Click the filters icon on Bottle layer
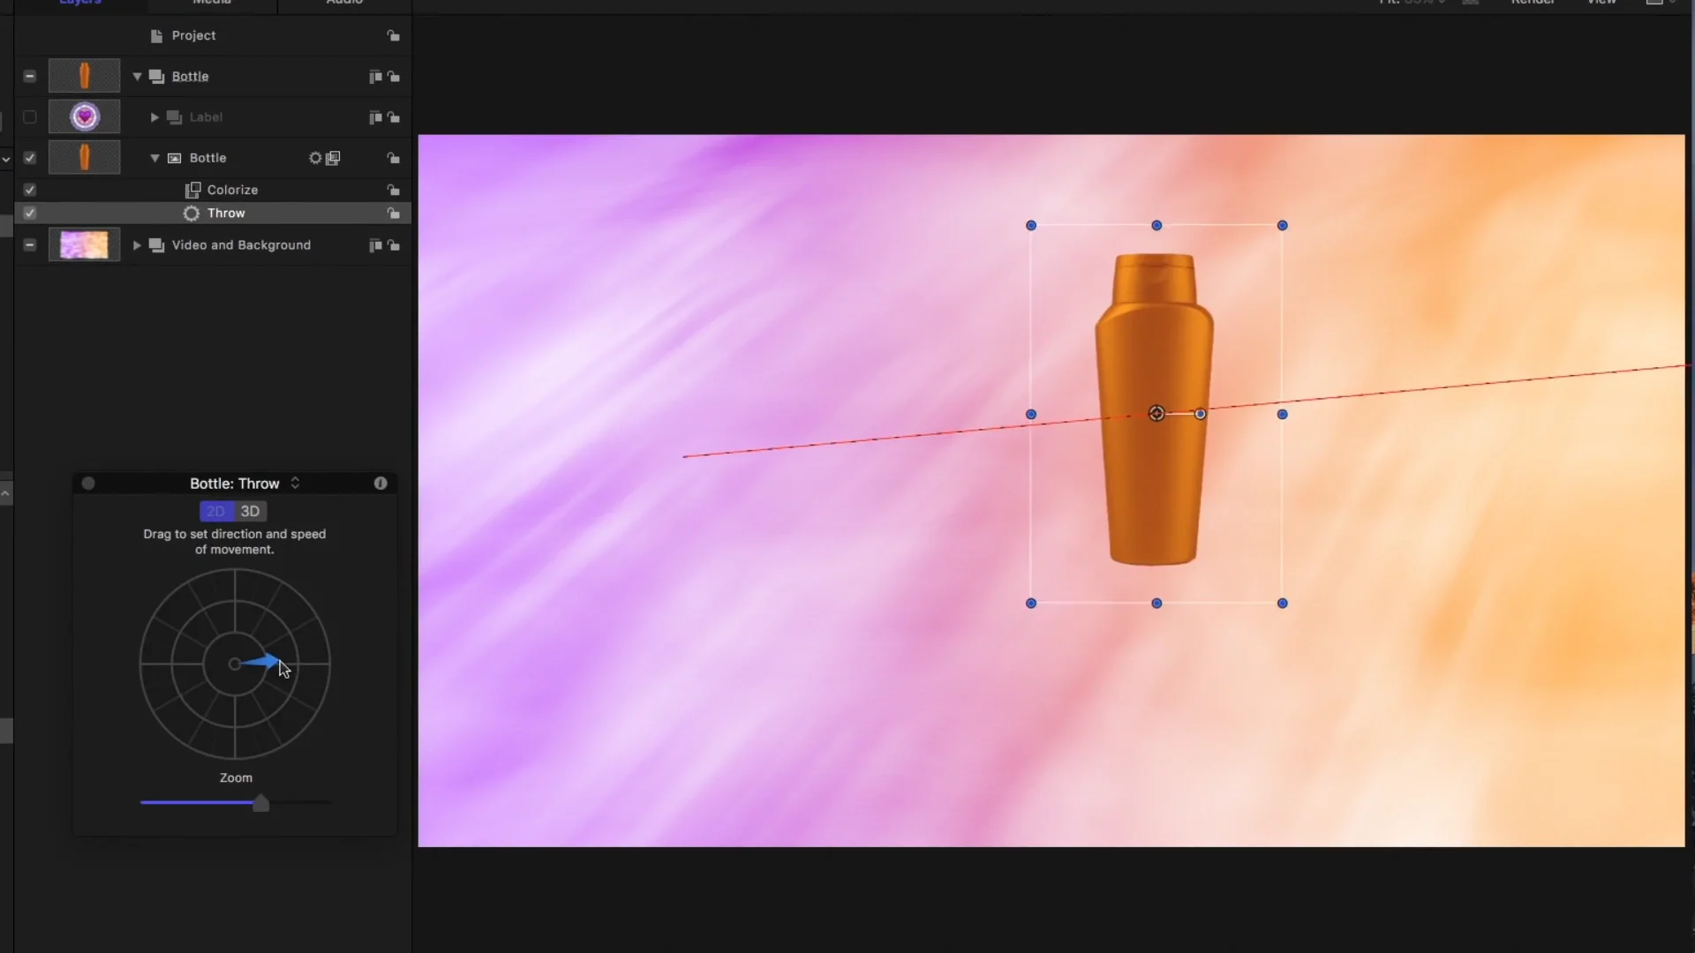 click(333, 158)
